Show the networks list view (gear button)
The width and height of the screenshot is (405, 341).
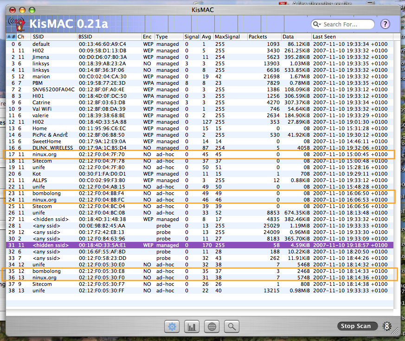[172, 327]
